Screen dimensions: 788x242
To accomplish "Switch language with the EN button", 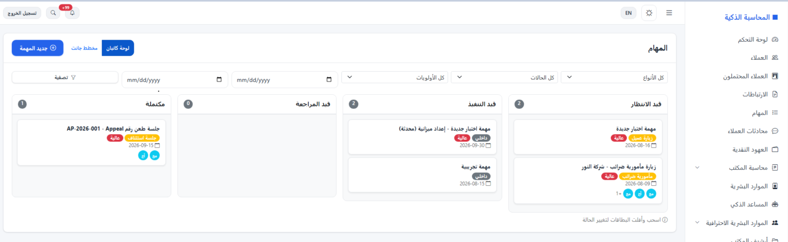I will coord(628,13).
